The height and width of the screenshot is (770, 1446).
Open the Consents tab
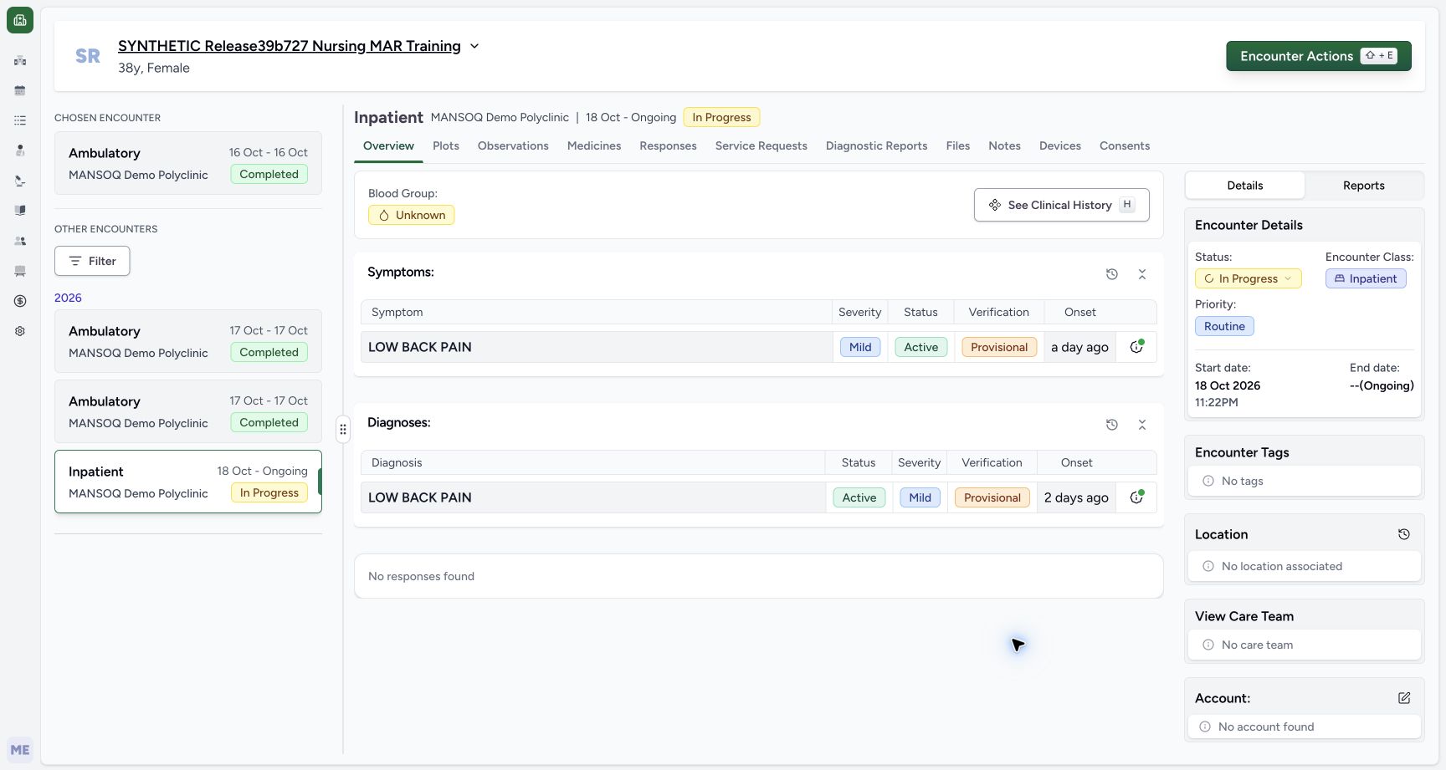[x=1125, y=145]
